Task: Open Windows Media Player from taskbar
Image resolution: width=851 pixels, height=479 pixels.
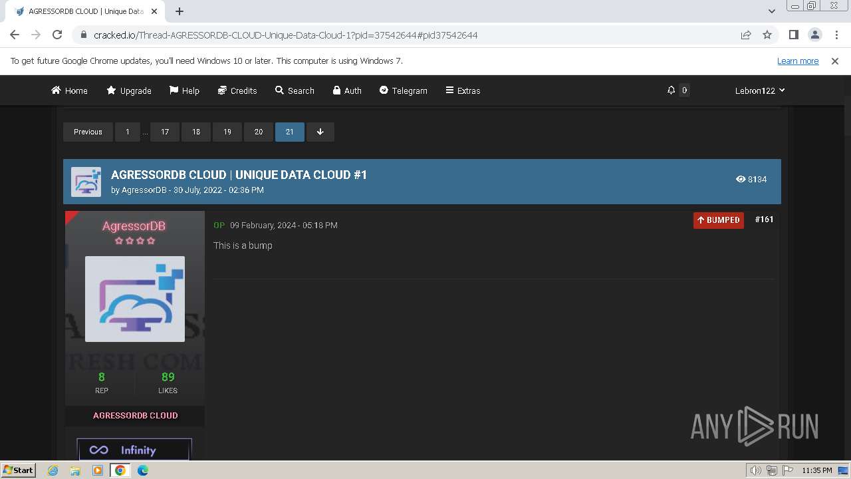Action: point(98,470)
